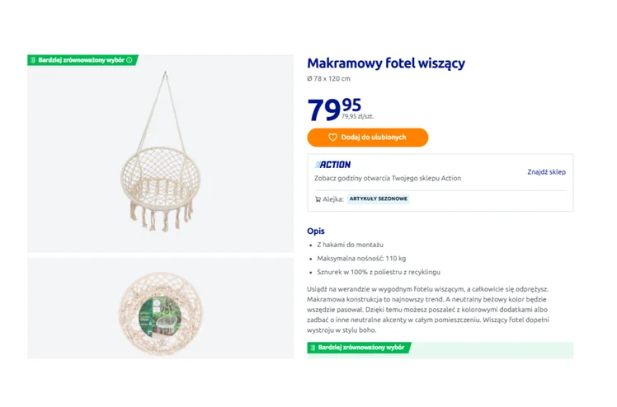Click the info icon on top sustainability badge
The image size is (617, 407).
[x=130, y=60]
